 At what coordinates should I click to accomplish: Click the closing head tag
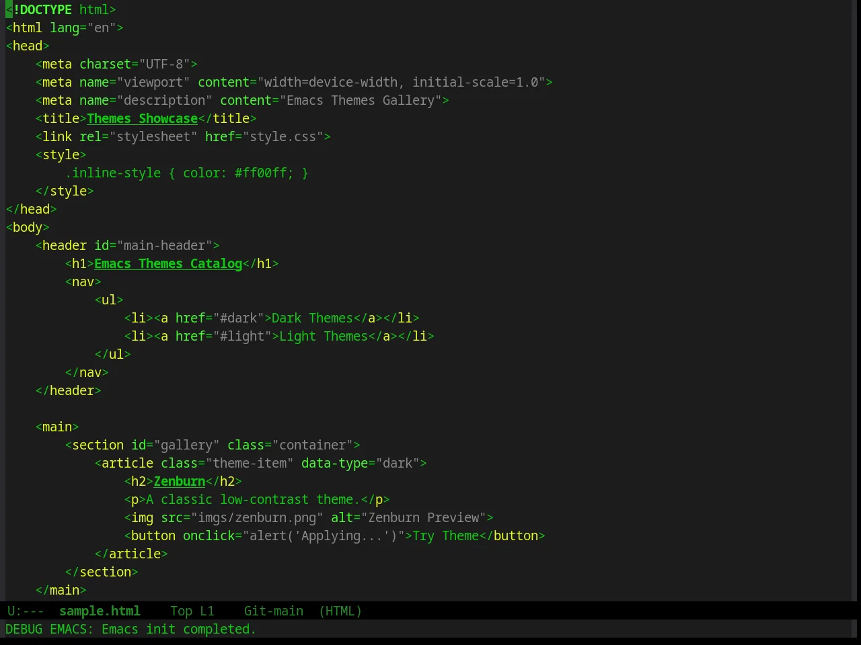[x=32, y=209]
